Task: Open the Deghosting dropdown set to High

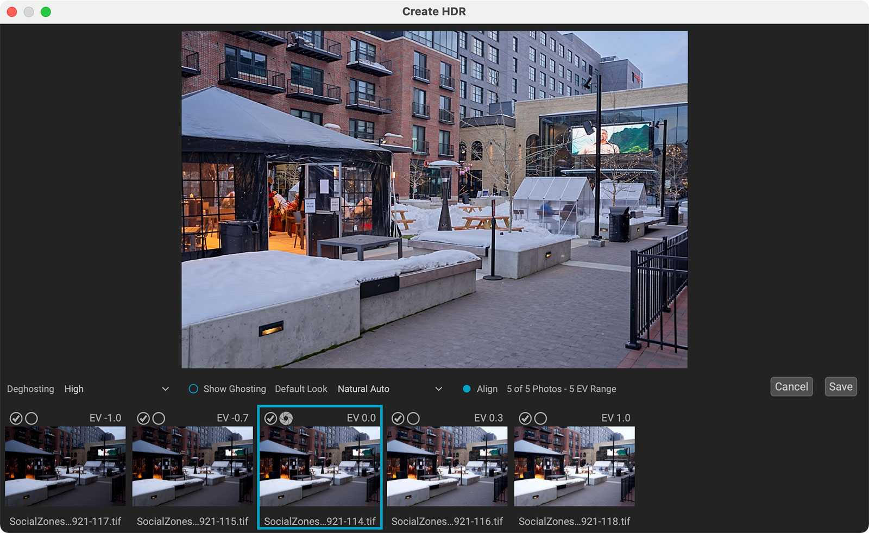Action: pos(116,389)
